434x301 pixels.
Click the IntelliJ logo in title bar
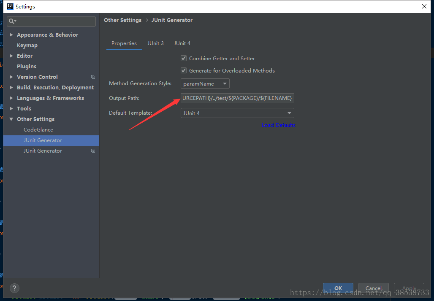point(10,6)
